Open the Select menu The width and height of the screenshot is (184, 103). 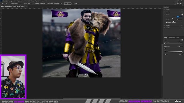[x=22, y=1]
